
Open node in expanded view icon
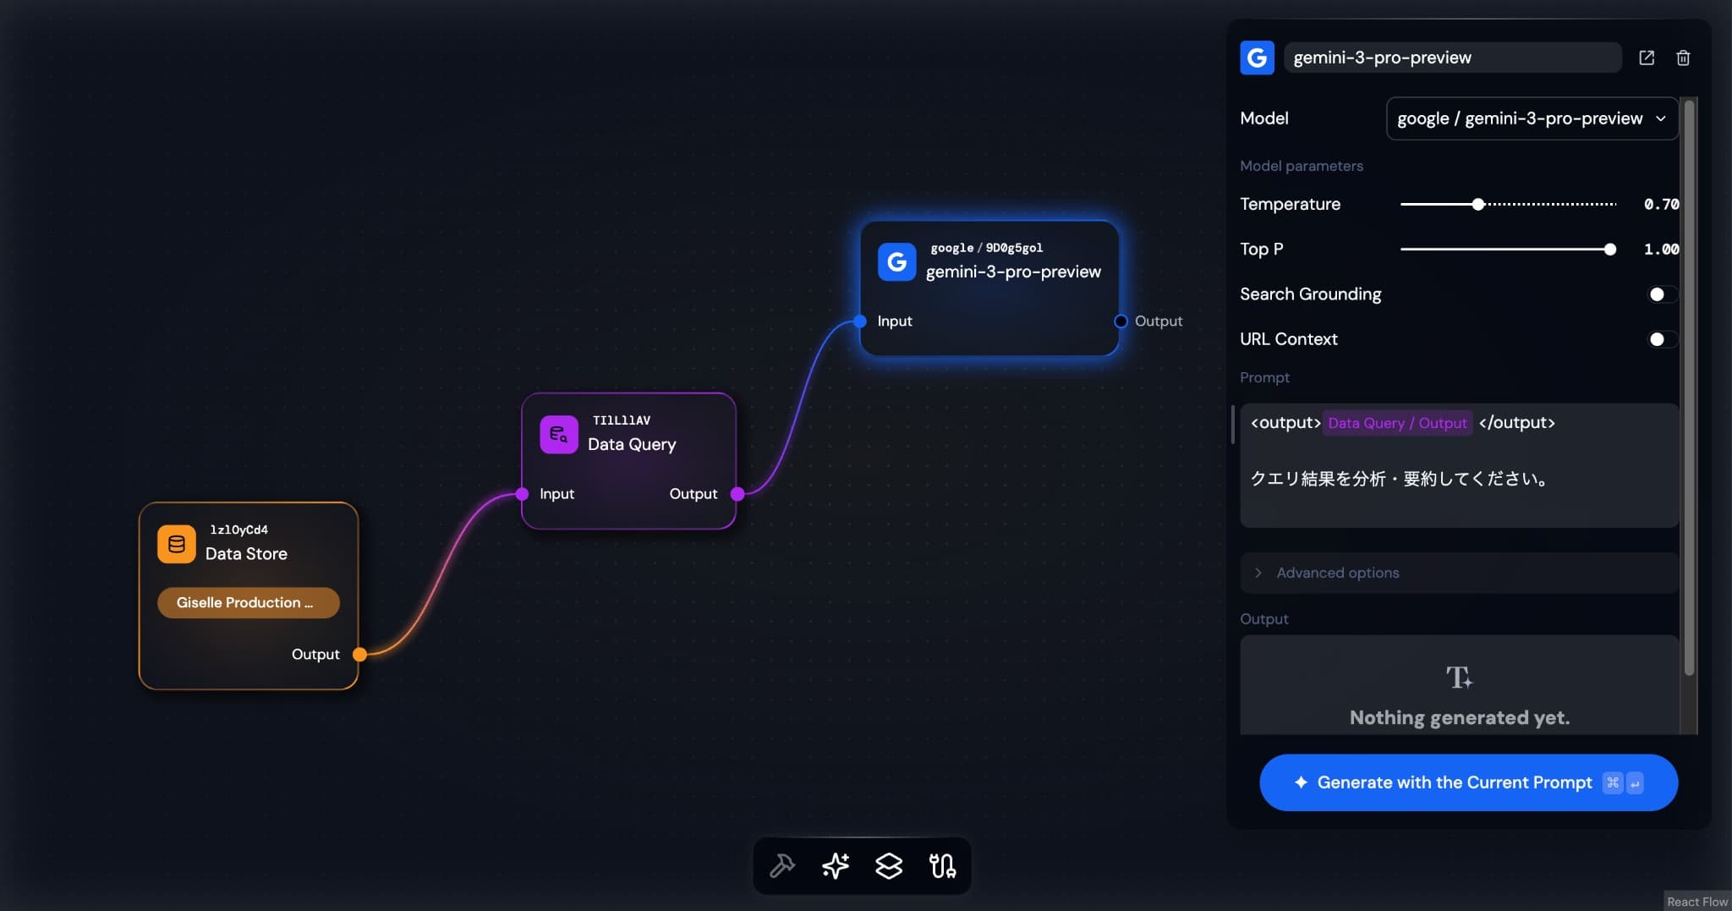coord(1646,58)
